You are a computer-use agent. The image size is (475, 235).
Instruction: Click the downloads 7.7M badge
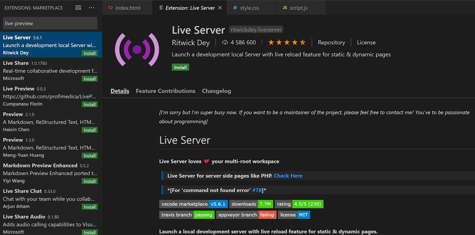coord(251,204)
